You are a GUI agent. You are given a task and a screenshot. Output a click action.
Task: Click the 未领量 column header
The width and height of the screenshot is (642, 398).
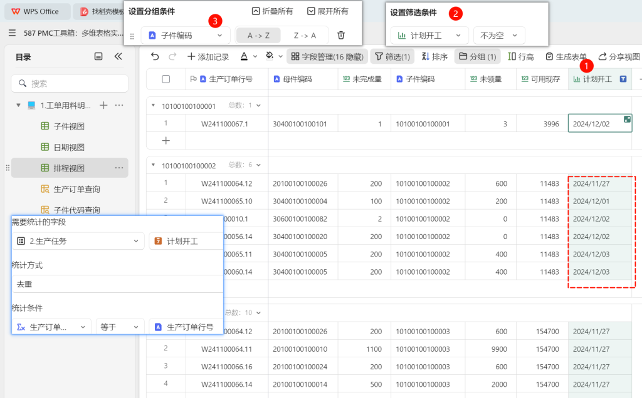[x=490, y=79]
